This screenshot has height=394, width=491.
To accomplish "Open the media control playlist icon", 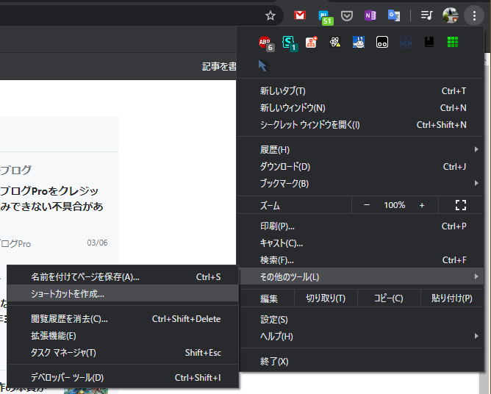I will pos(426,15).
